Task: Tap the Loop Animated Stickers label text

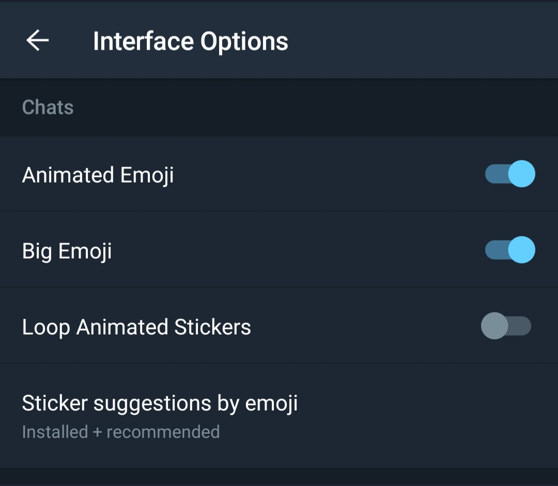Action: 136,327
